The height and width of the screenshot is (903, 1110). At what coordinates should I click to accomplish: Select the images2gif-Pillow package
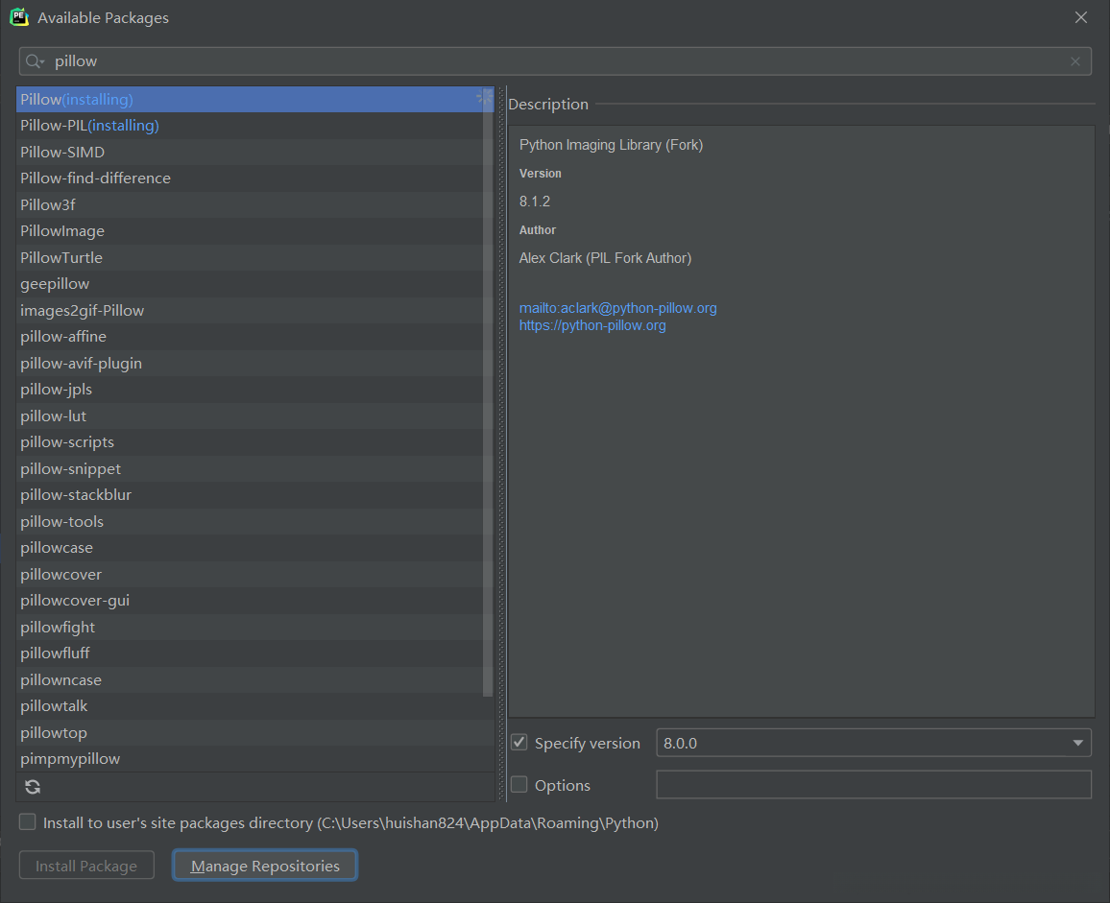(x=254, y=310)
